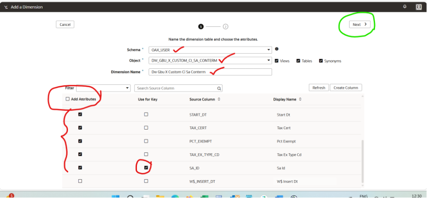Click into the Dimension Name field

(x=210, y=72)
